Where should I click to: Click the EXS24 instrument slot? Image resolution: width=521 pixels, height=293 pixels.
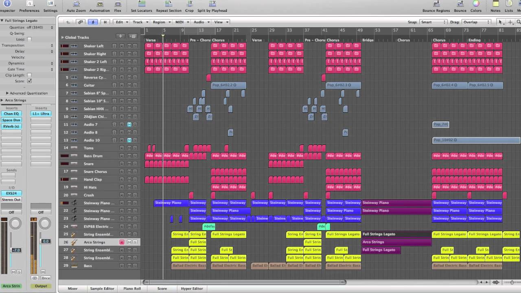coord(11,193)
